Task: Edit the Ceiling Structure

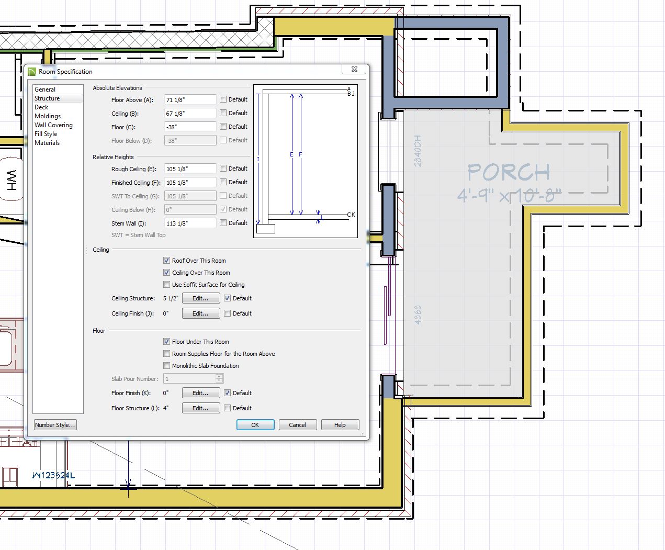Action: [x=201, y=298]
